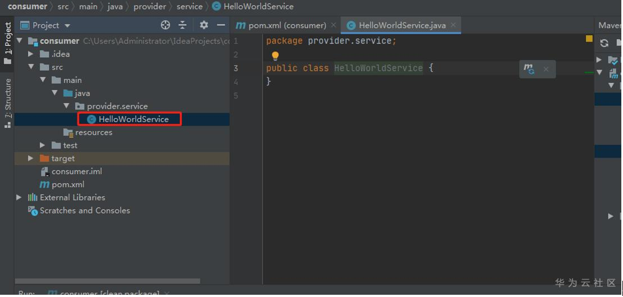Expand External Libraries node
The image size is (623, 297).
(x=19, y=197)
